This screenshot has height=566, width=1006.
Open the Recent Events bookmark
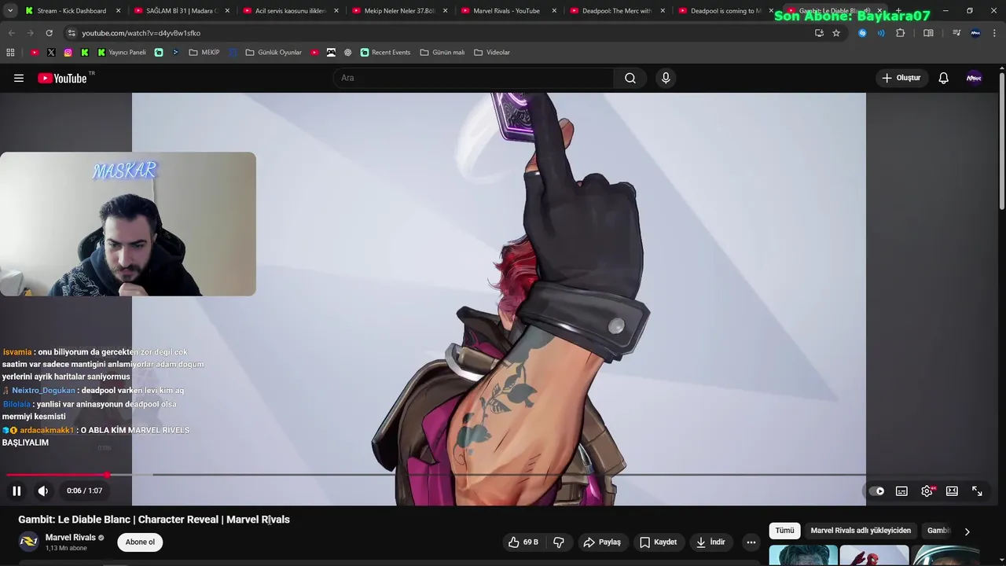385,52
